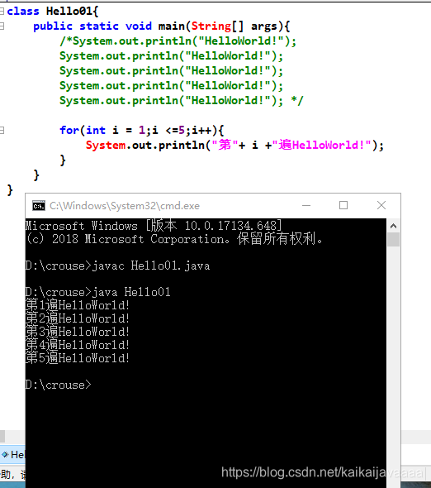The image size is (431, 488).
Task: Click the cmd vertical scrollbar thumb
Action: pos(394,240)
